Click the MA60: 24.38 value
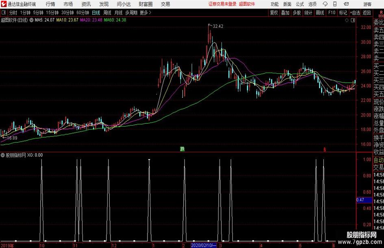The height and width of the screenshot is (248, 384). click(115, 20)
